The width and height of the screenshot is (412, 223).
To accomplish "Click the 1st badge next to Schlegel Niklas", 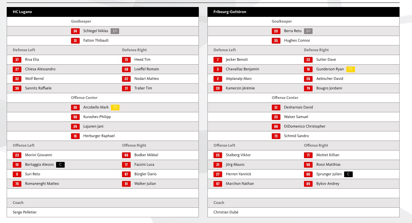I will (x=115, y=31).
